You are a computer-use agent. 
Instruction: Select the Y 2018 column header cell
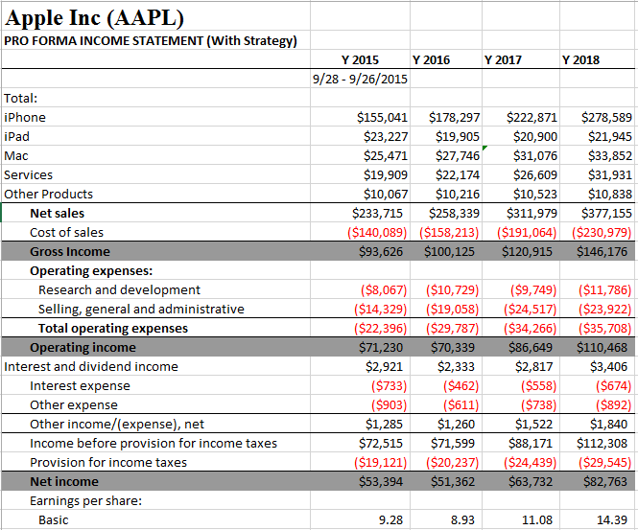(x=580, y=59)
